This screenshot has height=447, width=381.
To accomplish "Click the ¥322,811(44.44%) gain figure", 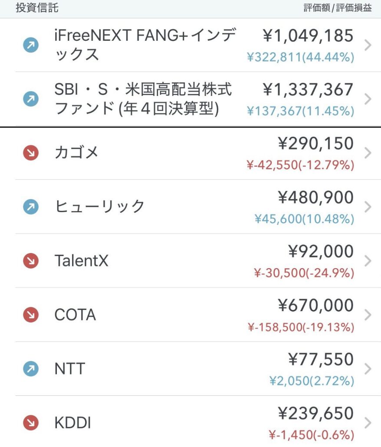I will click(300, 57).
